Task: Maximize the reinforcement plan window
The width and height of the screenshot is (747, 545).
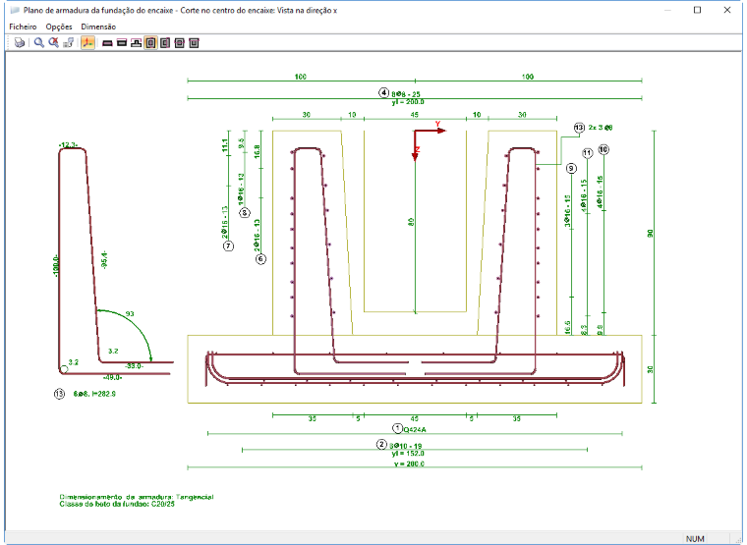Action: coord(697,10)
